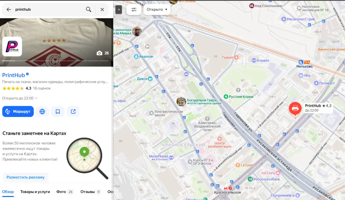Viewport: 345px width, 200px height.
Task: Select the Богадельня Геера landmark icon
Action: (181, 102)
